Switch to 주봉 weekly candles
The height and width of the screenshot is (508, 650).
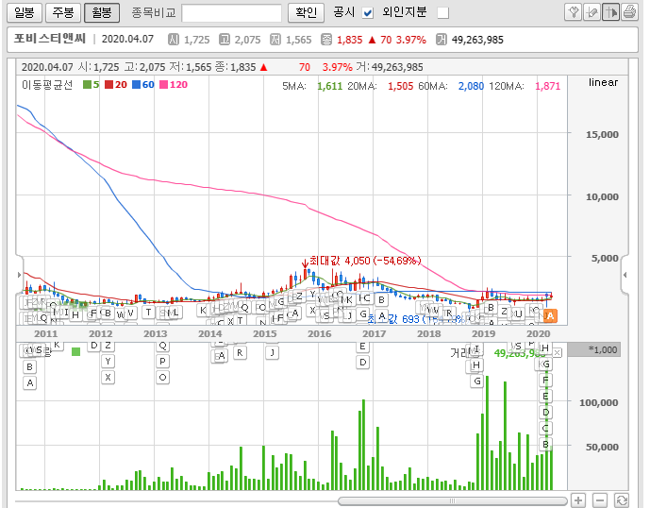coord(63,12)
